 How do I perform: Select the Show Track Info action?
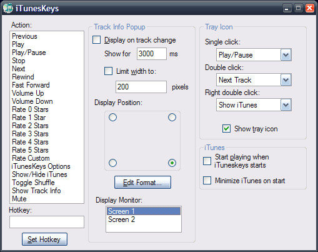(47, 191)
